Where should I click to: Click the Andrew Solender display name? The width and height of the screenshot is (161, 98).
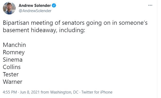coord(35,6)
